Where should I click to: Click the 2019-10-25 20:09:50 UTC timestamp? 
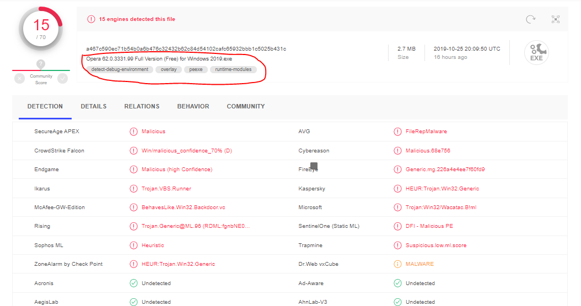(x=467, y=49)
